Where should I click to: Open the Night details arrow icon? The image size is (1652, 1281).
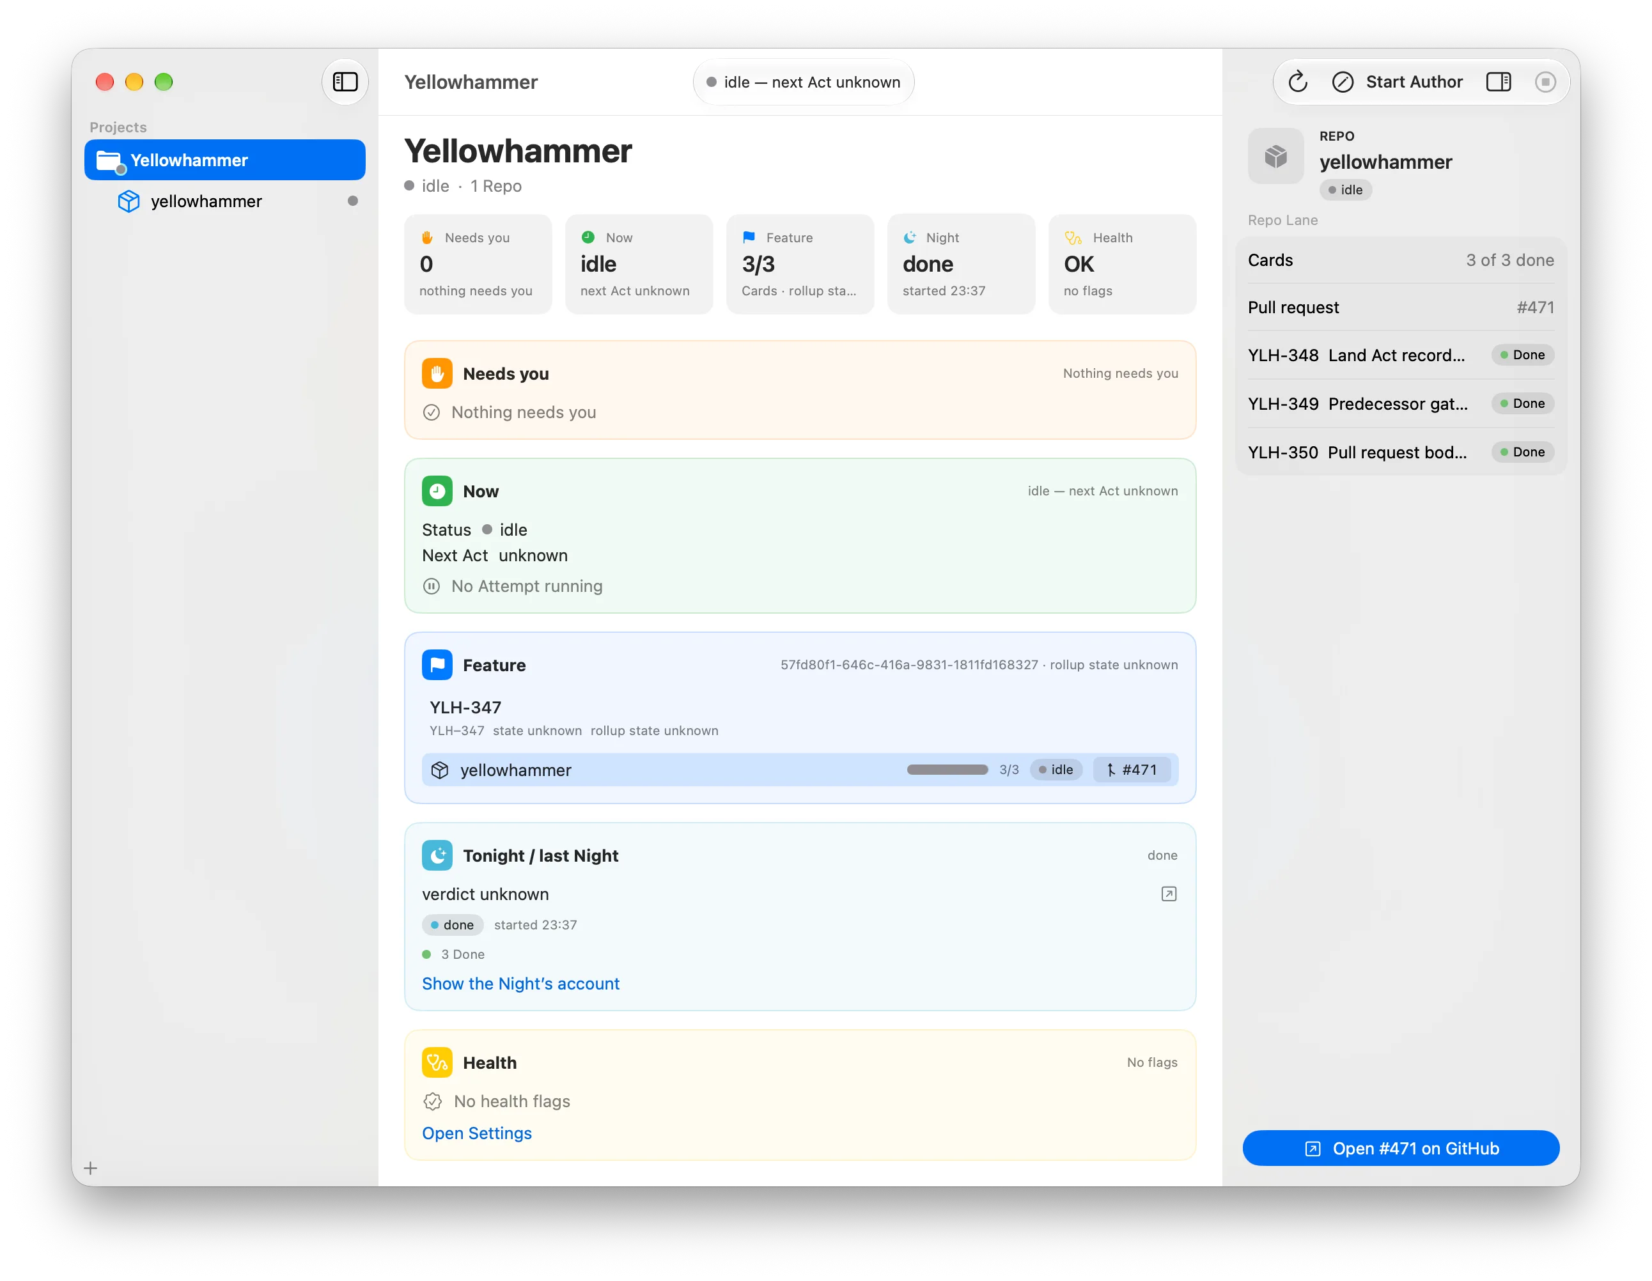1169,894
